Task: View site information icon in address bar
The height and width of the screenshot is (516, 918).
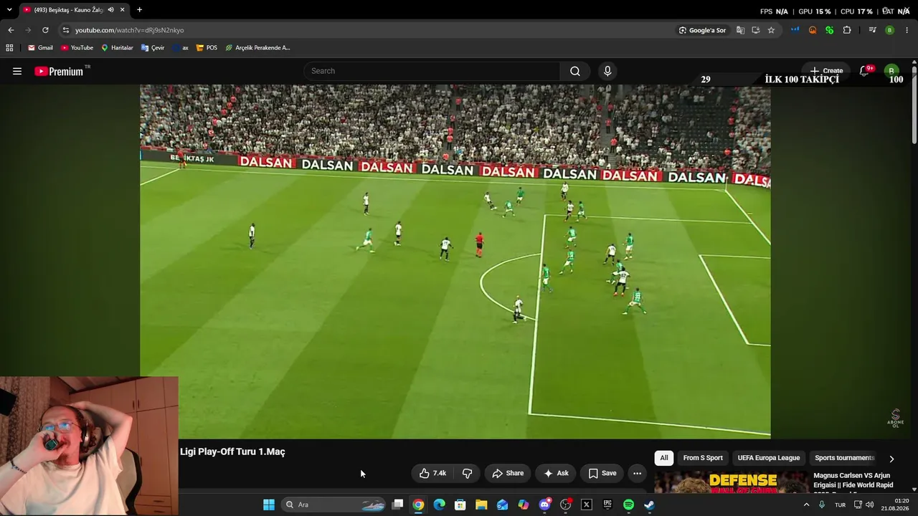Action: pyautogui.click(x=66, y=30)
